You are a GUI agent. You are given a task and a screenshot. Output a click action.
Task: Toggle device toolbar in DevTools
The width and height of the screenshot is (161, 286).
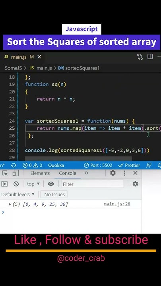click(x=16, y=173)
